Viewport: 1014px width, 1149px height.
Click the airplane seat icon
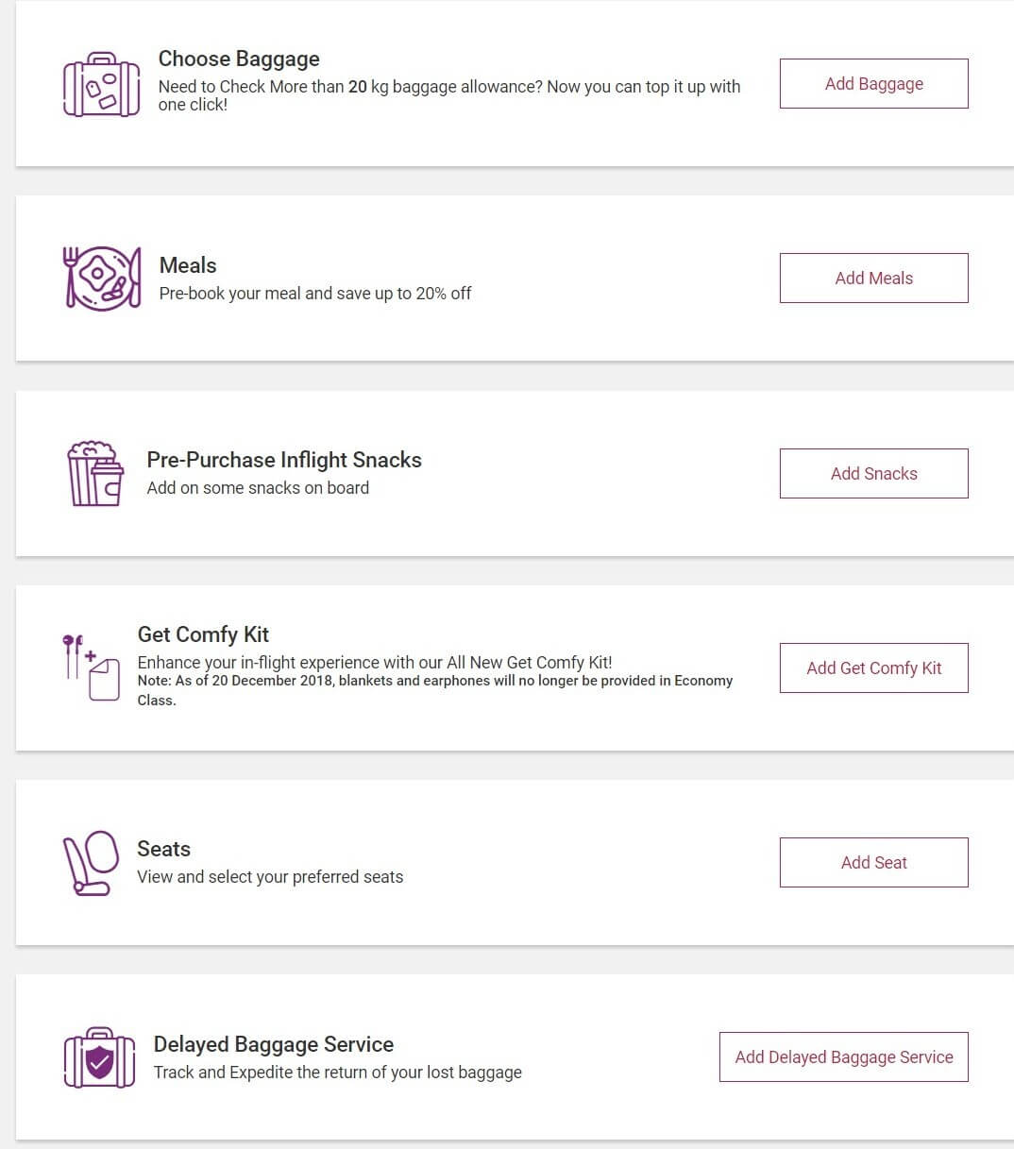(x=91, y=863)
